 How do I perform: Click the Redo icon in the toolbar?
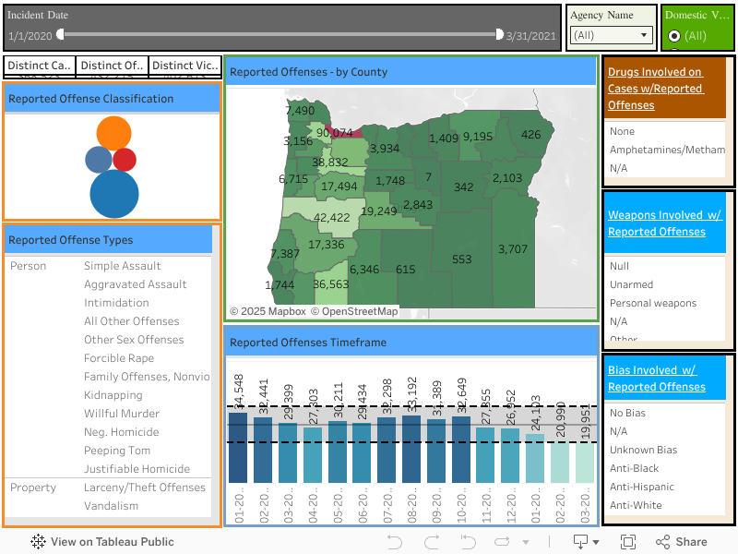click(430, 542)
